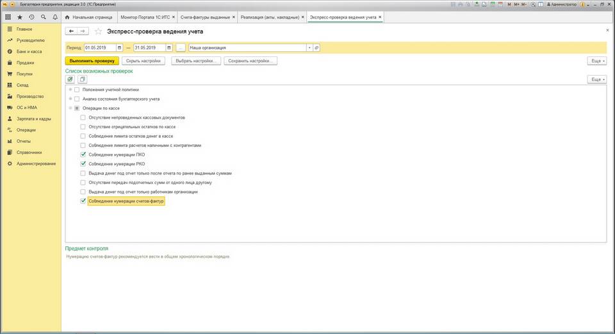Collapse Операции по кассе node
Screen dimensions: 615x334
(x=70, y=108)
